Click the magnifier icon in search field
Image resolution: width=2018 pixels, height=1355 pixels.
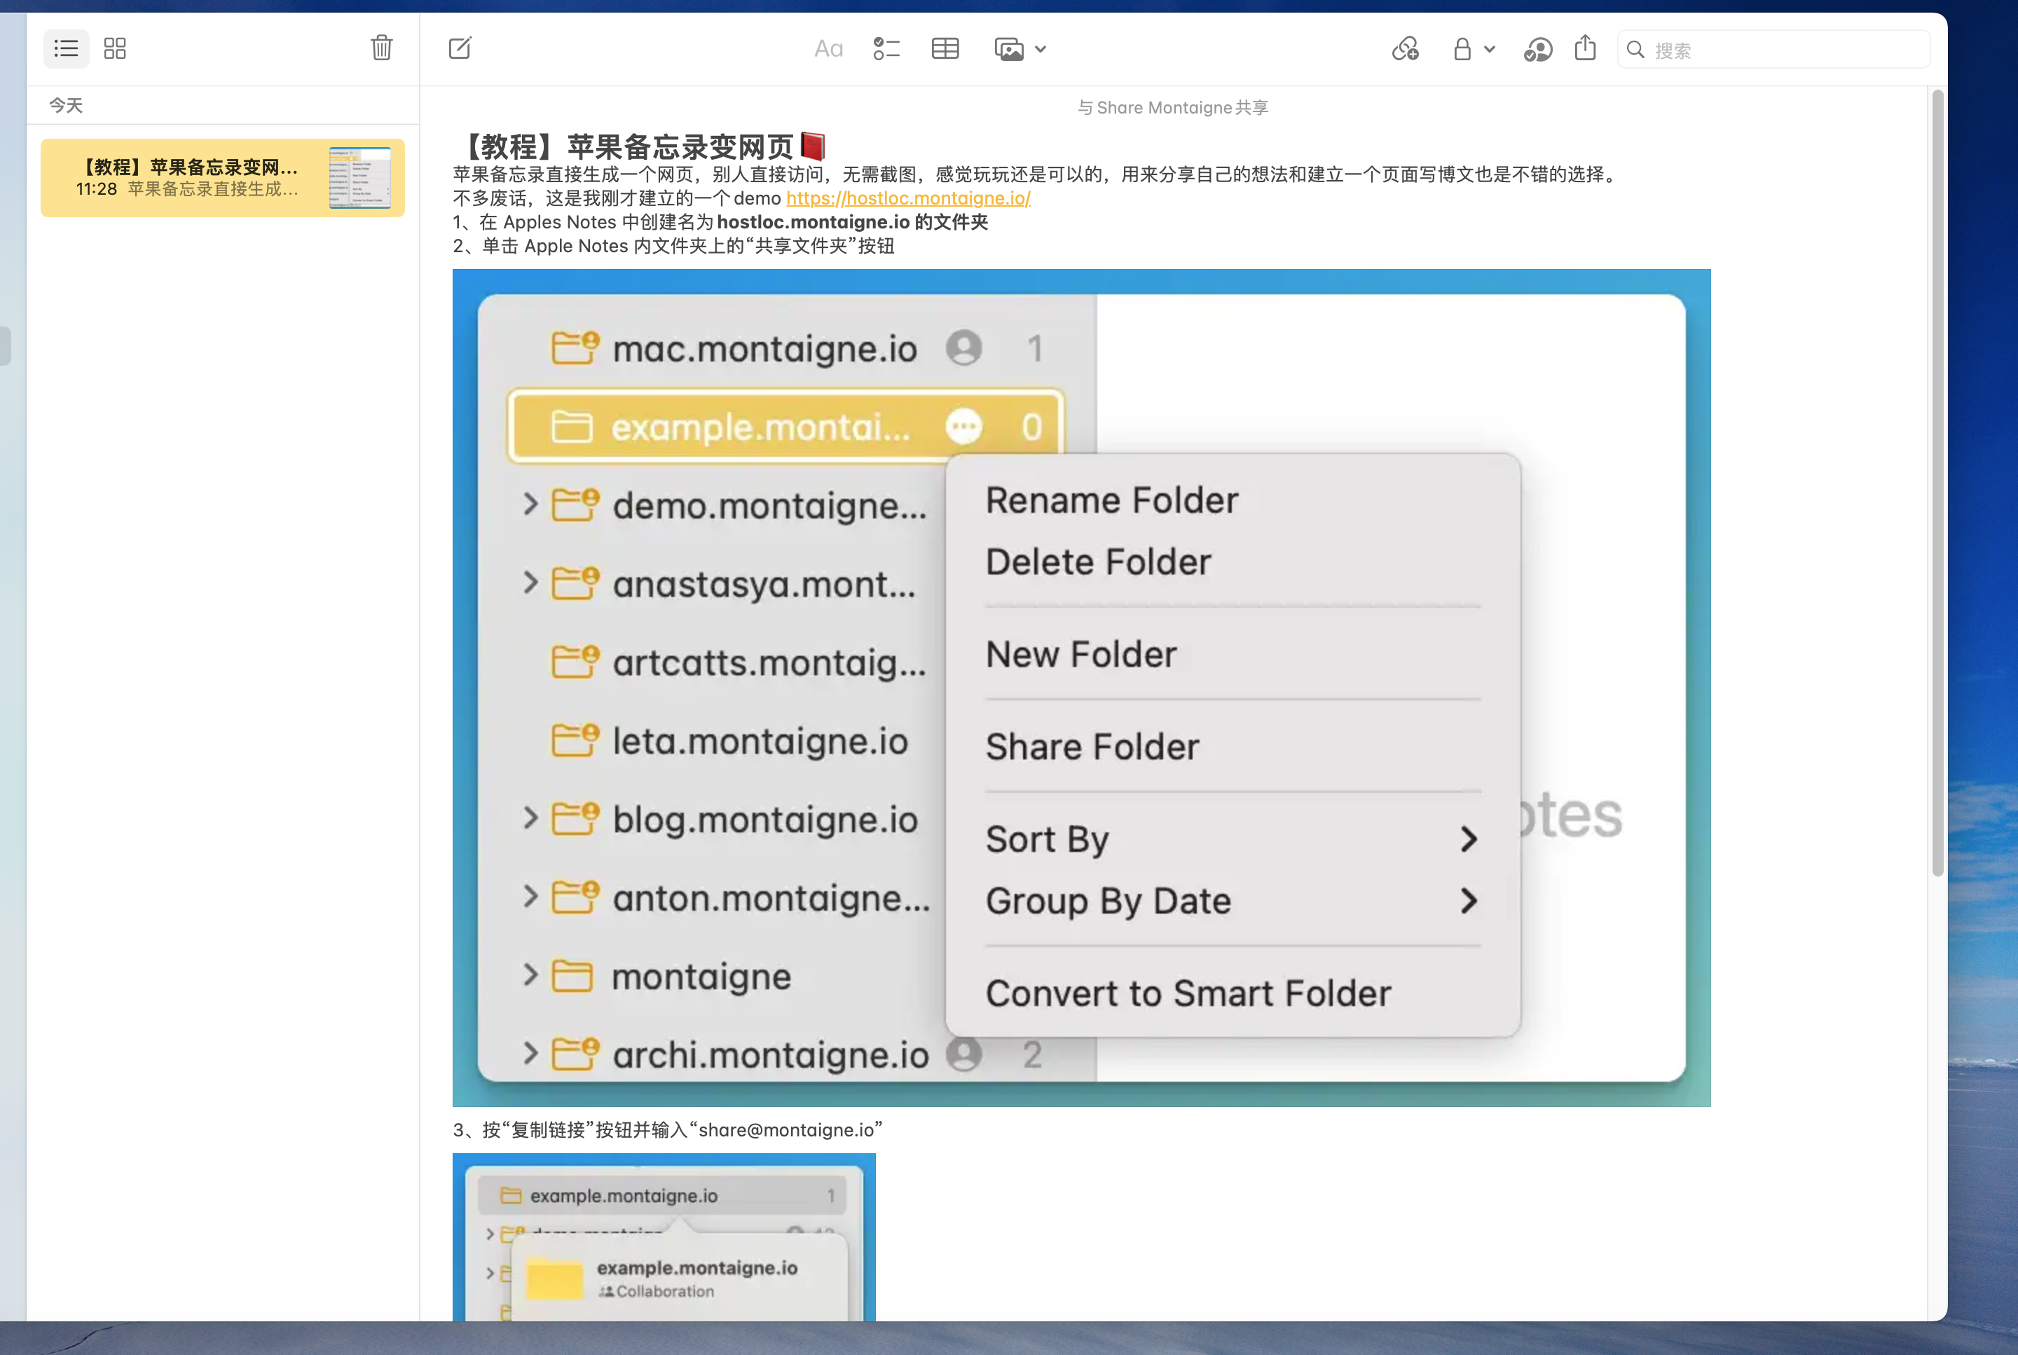pyautogui.click(x=1636, y=49)
